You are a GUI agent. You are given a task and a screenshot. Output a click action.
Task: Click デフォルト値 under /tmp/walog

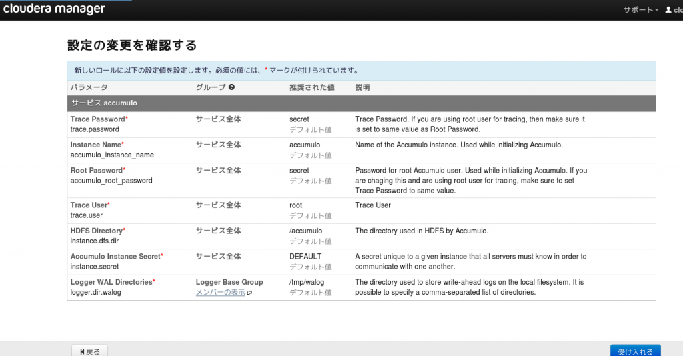pos(311,293)
